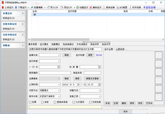Collapse the 本地宝贝 sidebar section

[23, 13]
